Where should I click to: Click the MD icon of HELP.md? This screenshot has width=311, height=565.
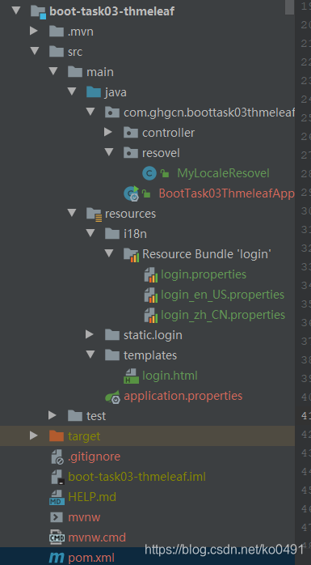57,497
